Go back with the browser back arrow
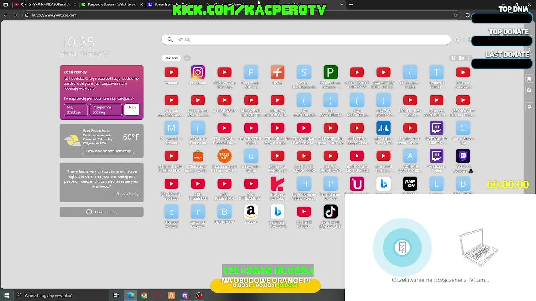The width and height of the screenshot is (536, 301). coord(5,15)
